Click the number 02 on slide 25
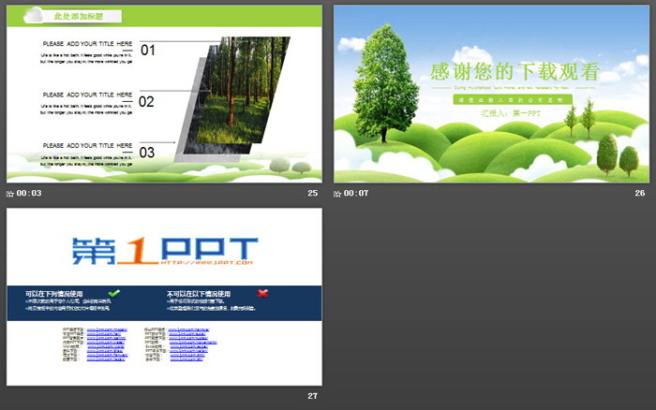The image size is (656, 410). click(146, 102)
